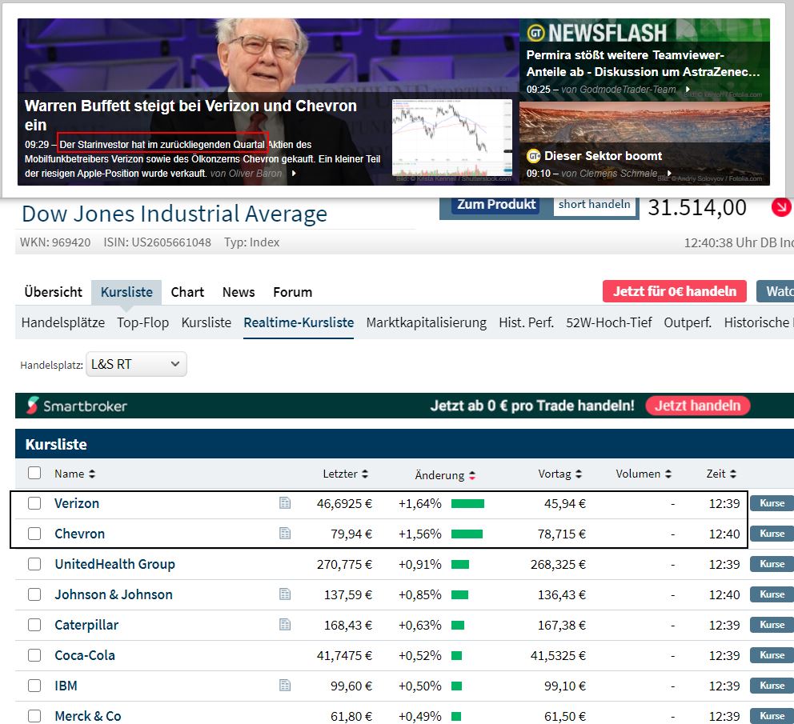Open the Coca-Cola stock link

click(x=85, y=655)
